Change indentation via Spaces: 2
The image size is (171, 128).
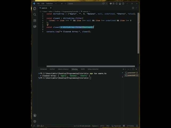(95, 126)
